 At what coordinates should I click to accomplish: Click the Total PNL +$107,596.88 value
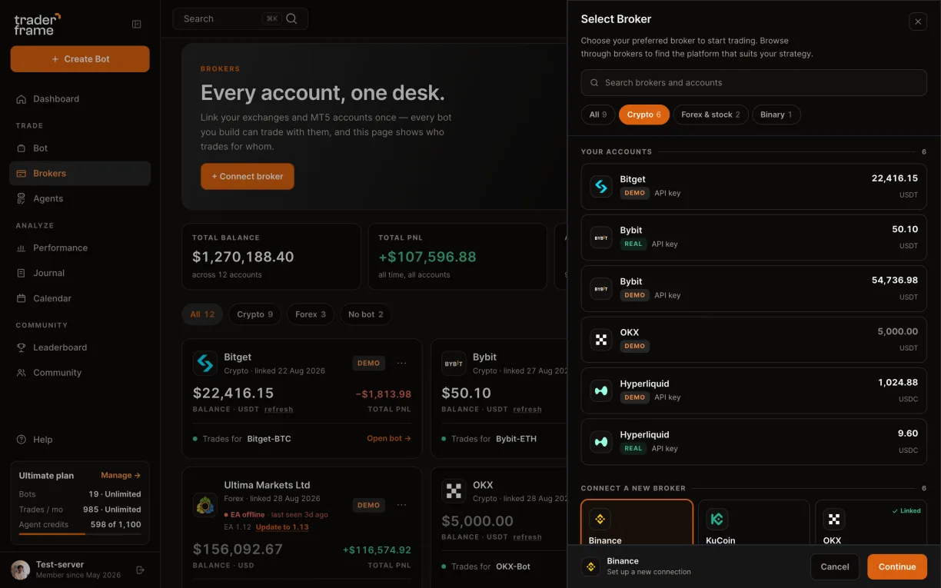coord(427,257)
